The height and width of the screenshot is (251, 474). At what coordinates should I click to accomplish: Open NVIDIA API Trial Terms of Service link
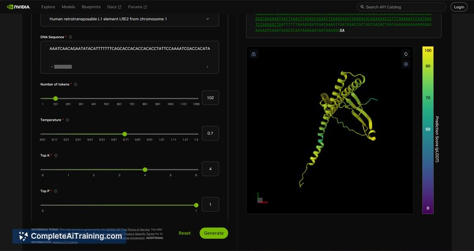128,230
